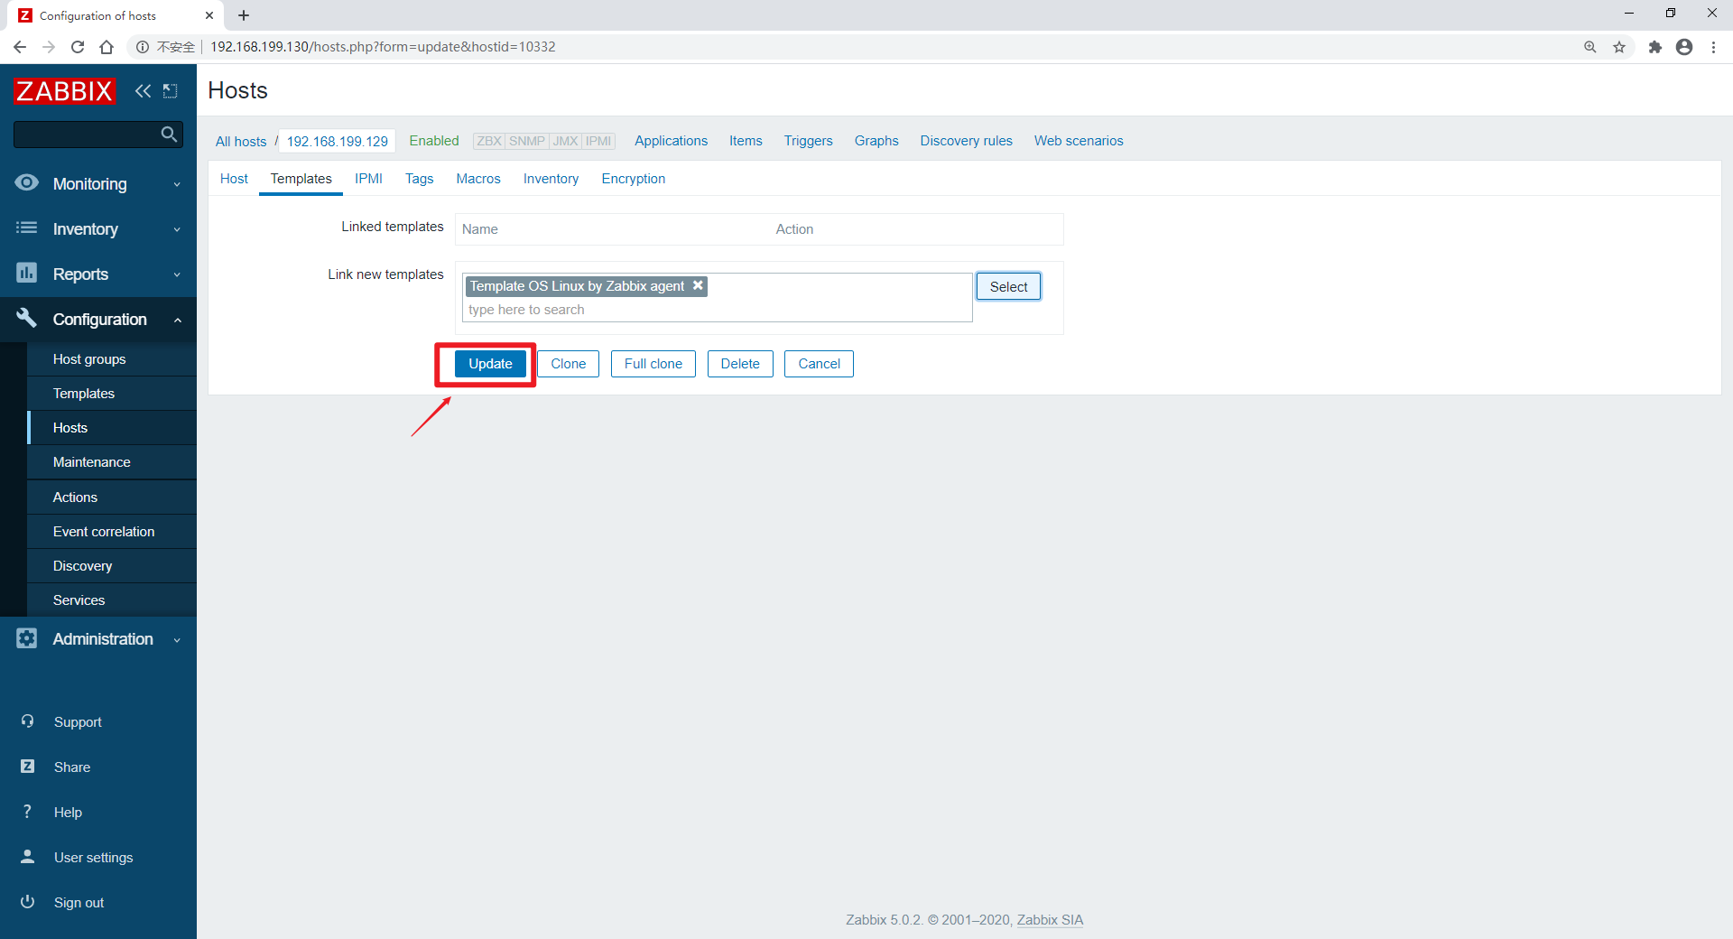Click the User settings person icon
This screenshot has width=1733, height=939.
pyautogui.click(x=27, y=857)
